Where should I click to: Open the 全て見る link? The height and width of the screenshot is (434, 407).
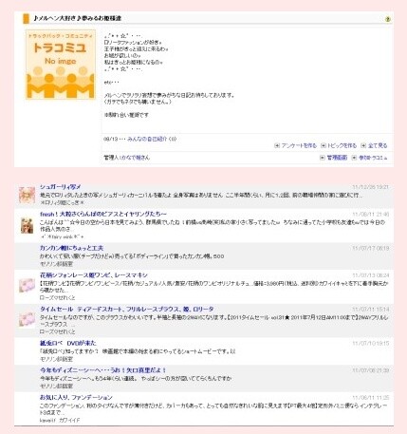pyautogui.click(x=378, y=145)
